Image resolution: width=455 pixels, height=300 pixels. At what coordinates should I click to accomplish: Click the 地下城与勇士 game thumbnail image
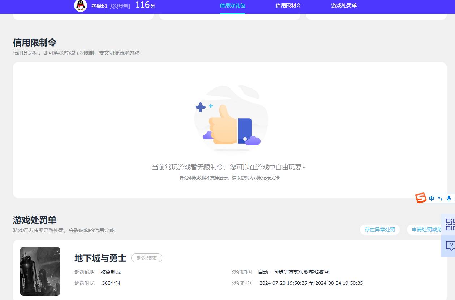click(x=40, y=271)
